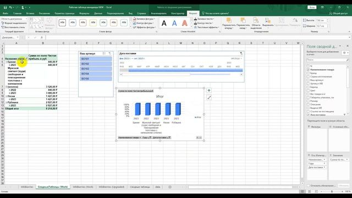Click the Что вы хотите сделать box
The width and height of the screenshot is (352, 198).
click(215, 13)
